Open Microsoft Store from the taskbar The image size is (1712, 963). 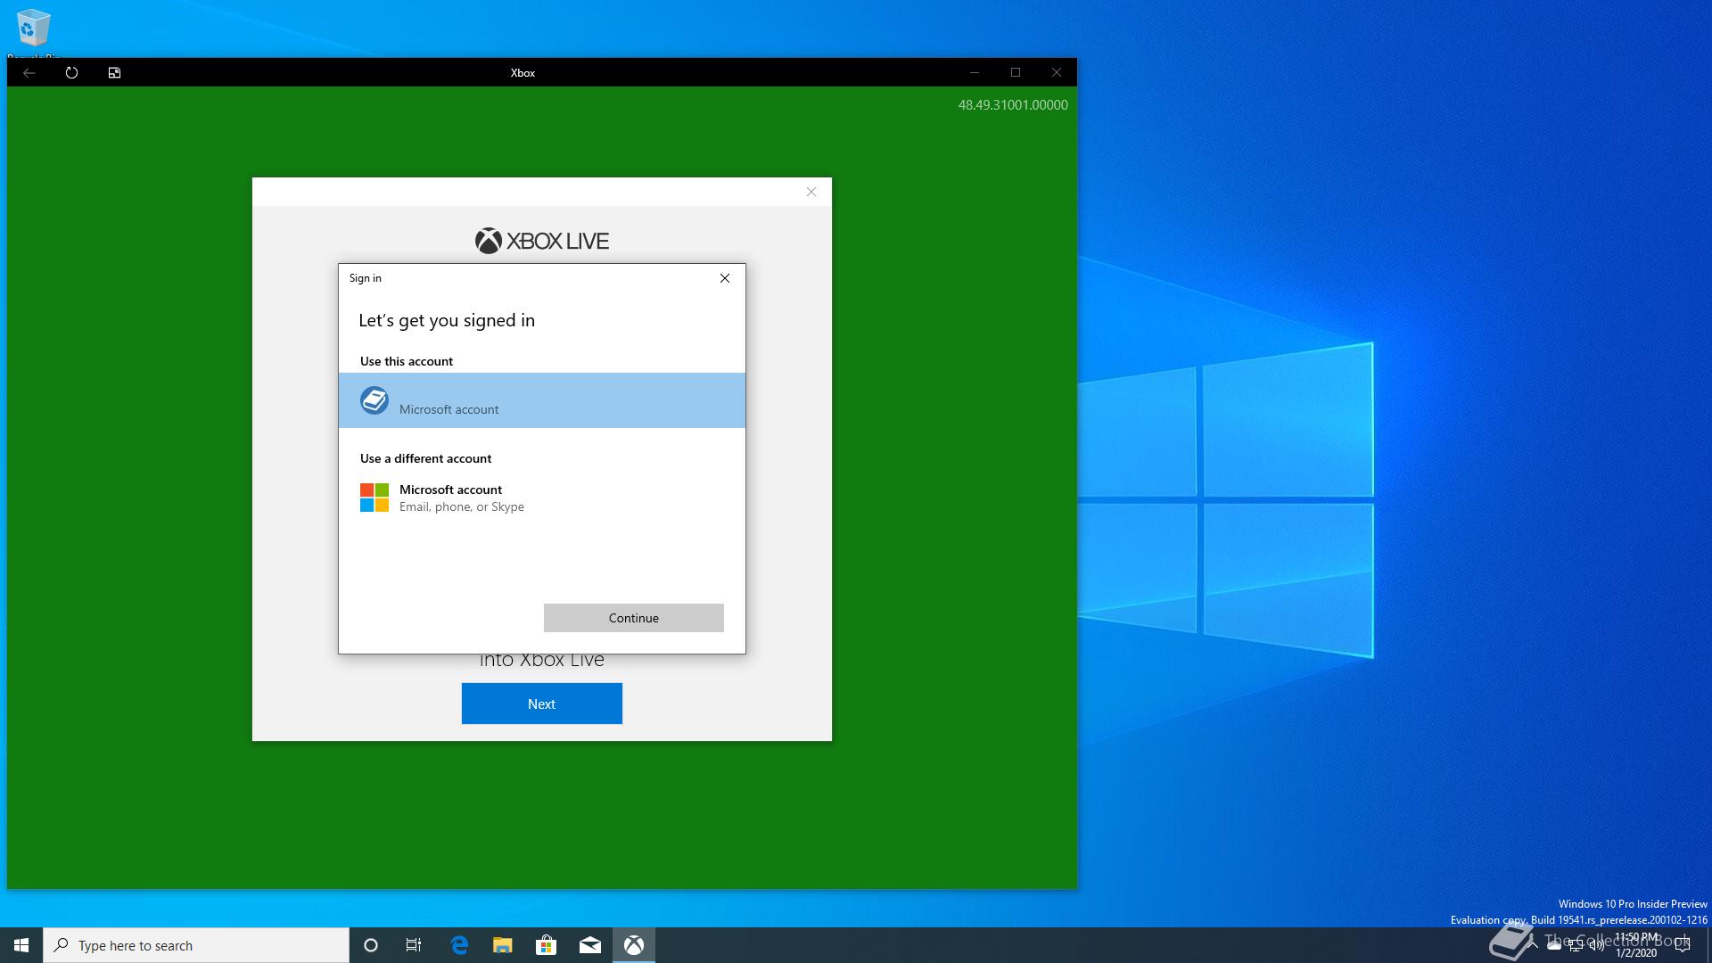point(546,945)
